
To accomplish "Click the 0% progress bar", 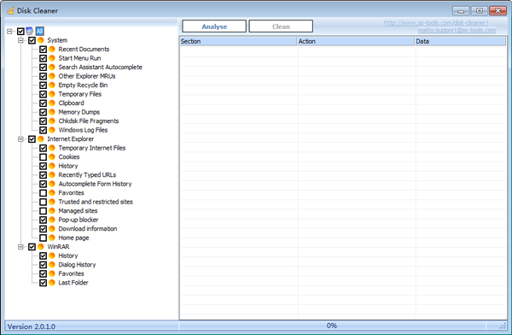I will pos(331,326).
